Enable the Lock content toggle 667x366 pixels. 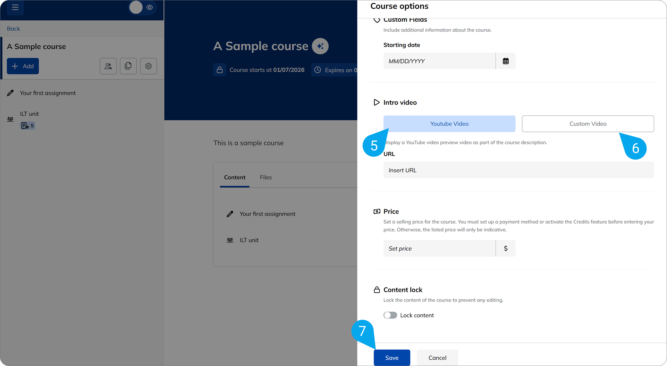(390, 315)
